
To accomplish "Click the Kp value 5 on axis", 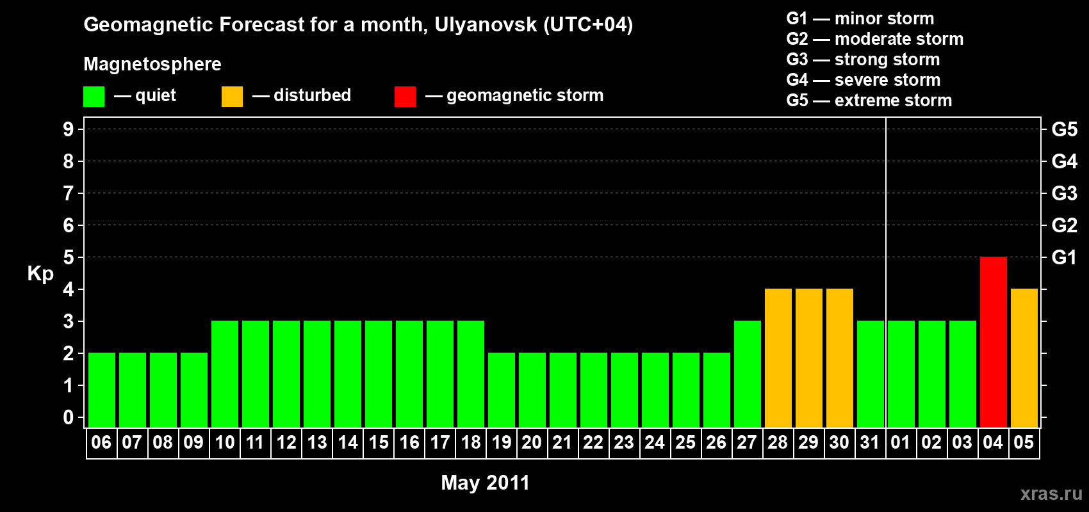I will pos(69,257).
